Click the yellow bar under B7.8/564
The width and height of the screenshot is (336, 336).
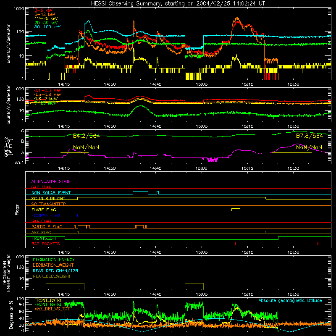[x=291, y=153]
